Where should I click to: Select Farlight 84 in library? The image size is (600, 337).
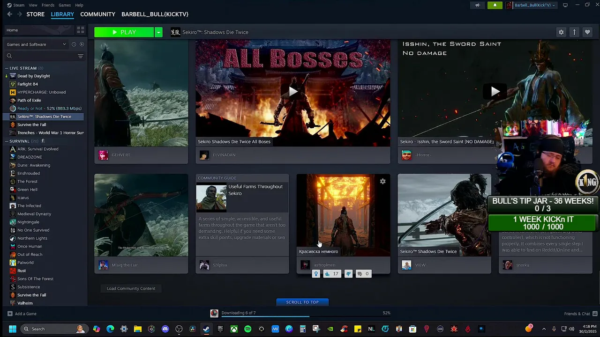tap(28, 84)
